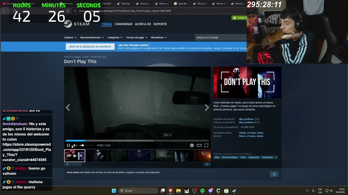Viewport: 348px width, 195px height.
Task: Select the Exploración tag
Action: 254,157
